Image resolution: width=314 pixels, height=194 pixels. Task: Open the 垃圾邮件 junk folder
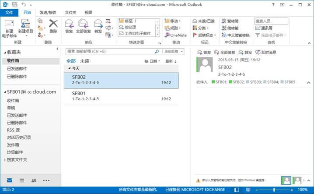click(x=15, y=152)
